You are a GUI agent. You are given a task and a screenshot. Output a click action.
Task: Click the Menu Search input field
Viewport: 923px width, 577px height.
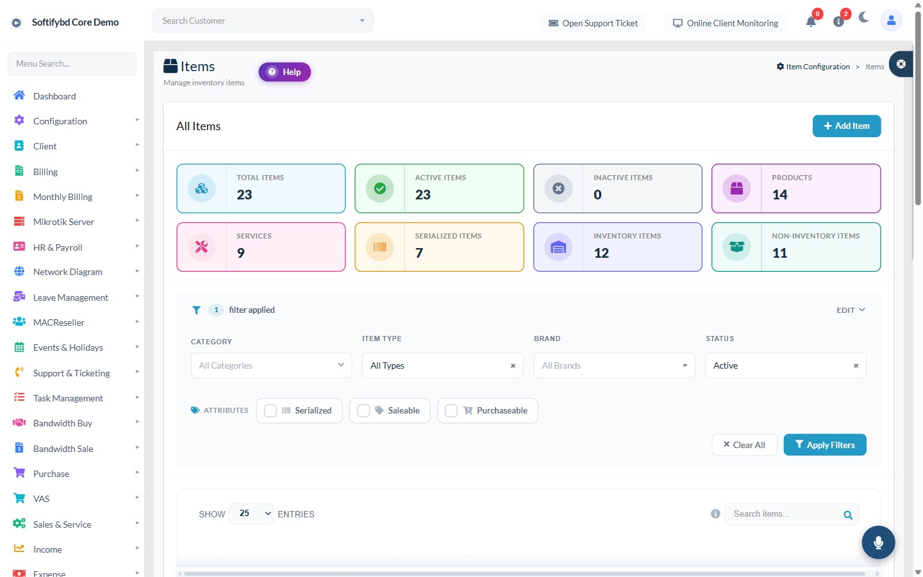click(72, 63)
